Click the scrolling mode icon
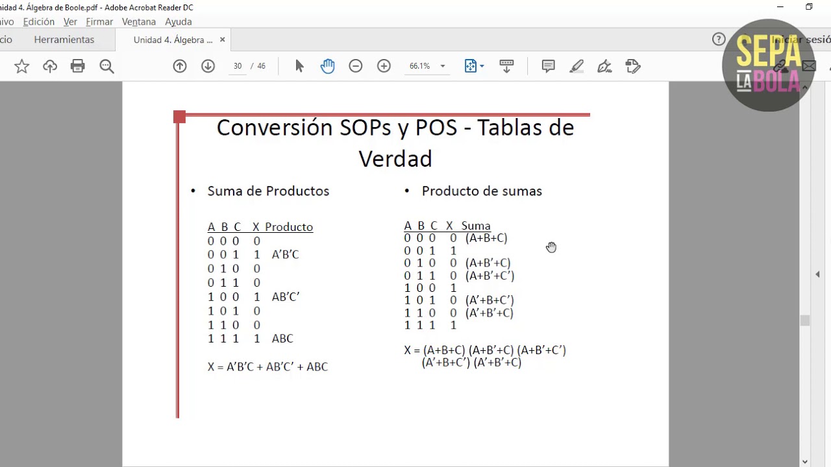831x467 pixels. click(506, 66)
